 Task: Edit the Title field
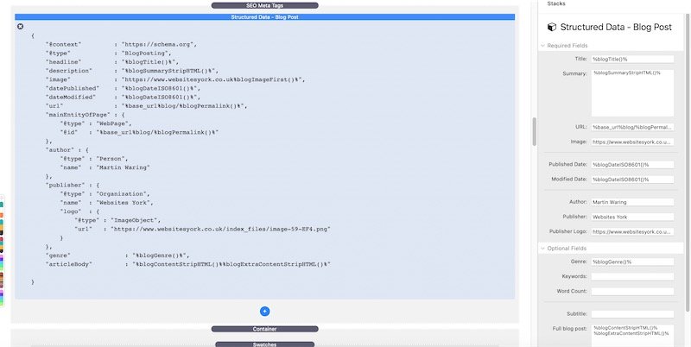pyautogui.click(x=632, y=59)
